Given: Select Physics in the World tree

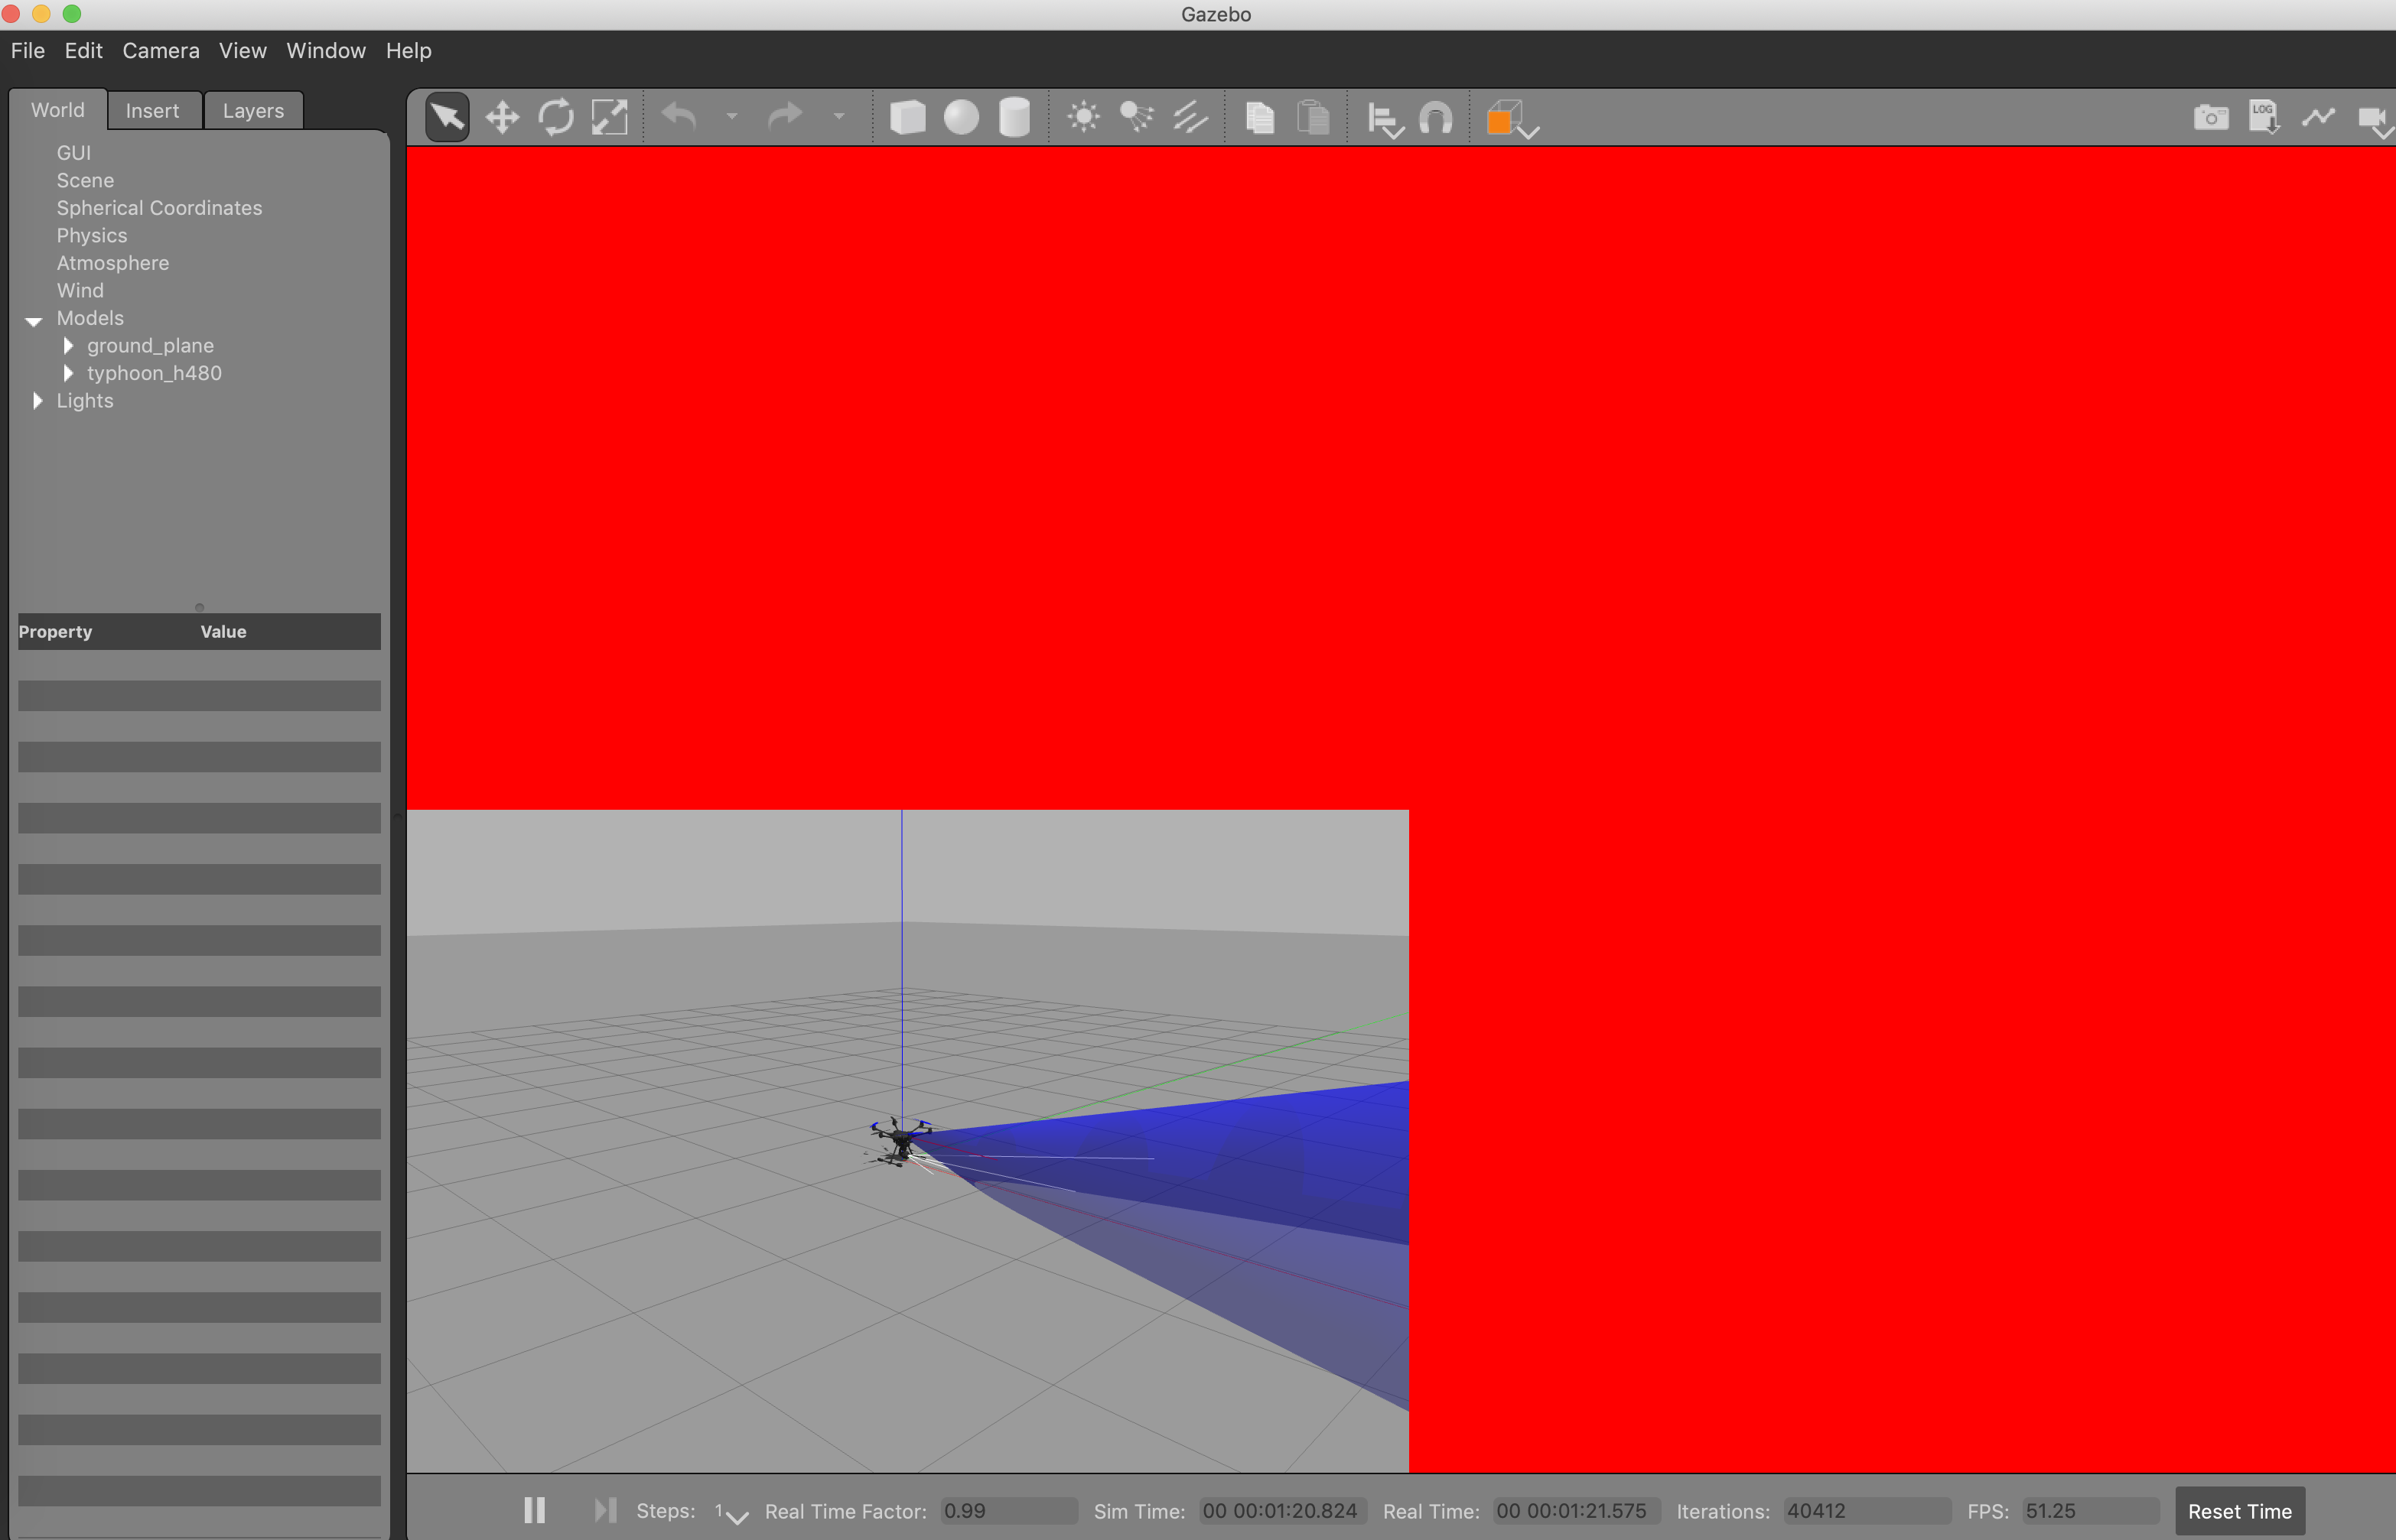Looking at the screenshot, I should click(92, 235).
